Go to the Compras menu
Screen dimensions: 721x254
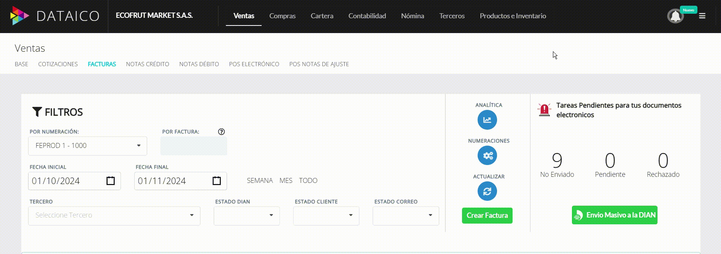pyautogui.click(x=282, y=16)
